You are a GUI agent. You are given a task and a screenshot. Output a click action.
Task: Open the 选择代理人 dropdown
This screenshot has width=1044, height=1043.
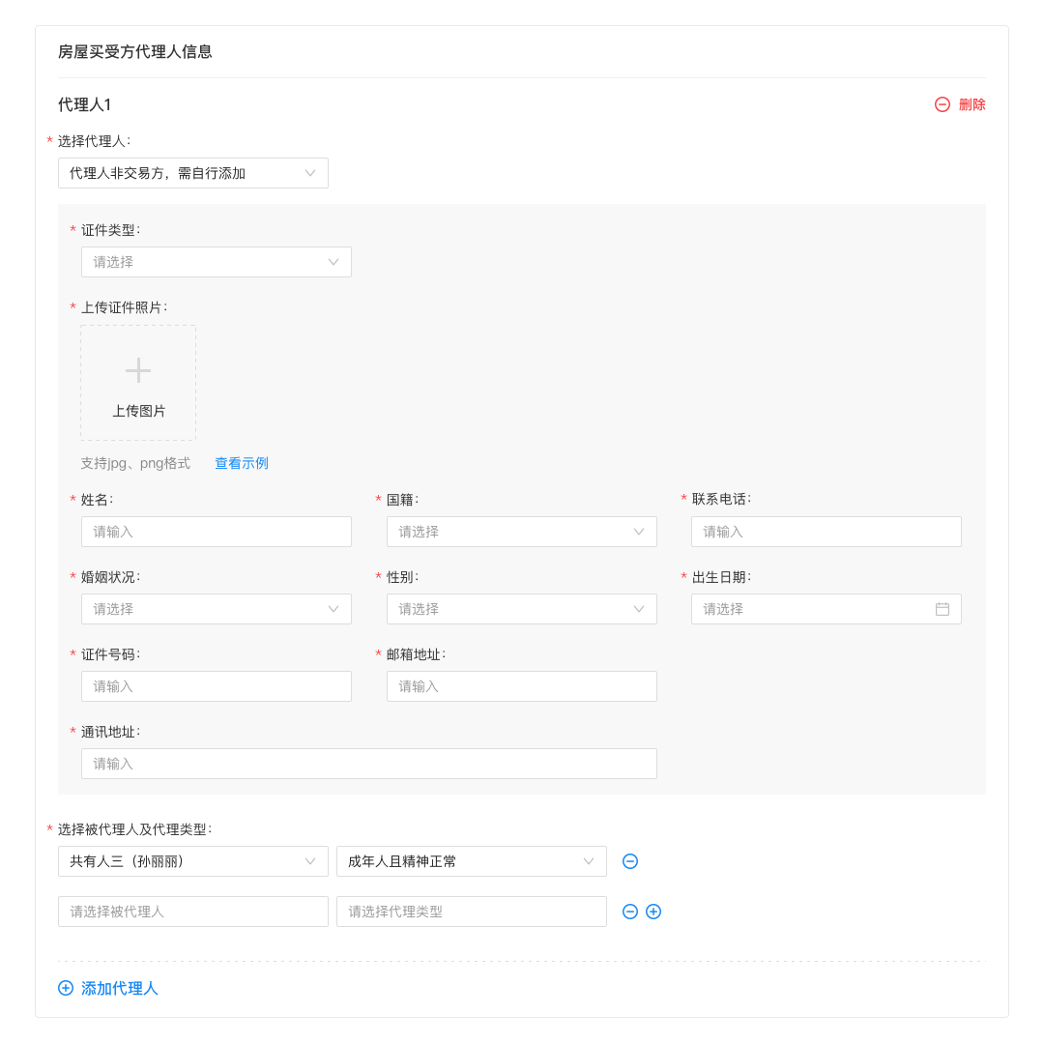coord(193,173)
